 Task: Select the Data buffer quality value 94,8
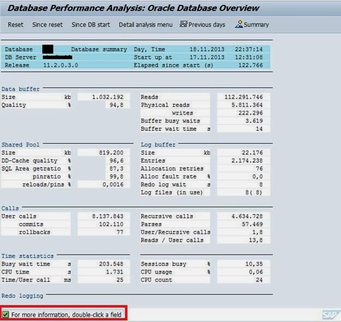[116, 105]
